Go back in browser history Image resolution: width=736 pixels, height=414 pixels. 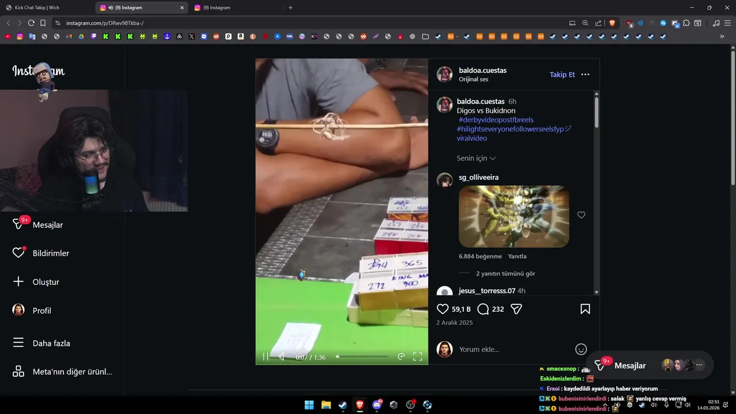point(8,23)
